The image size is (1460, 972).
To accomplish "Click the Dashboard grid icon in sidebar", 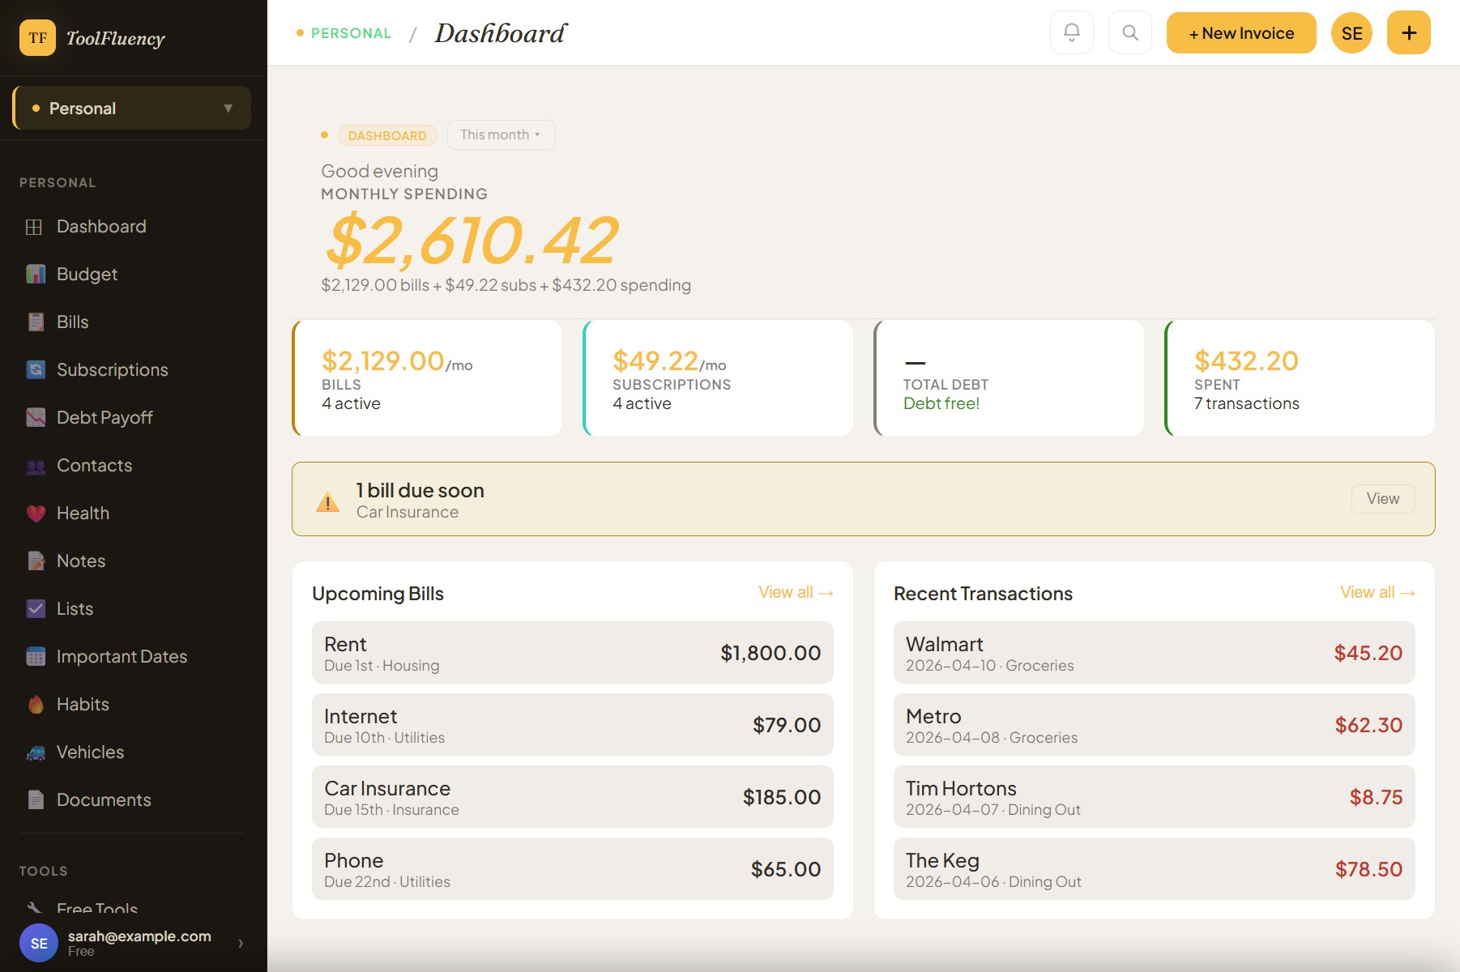I will click(34, 227).
